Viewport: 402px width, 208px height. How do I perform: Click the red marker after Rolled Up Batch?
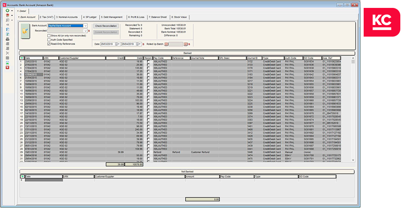(189, 45)
